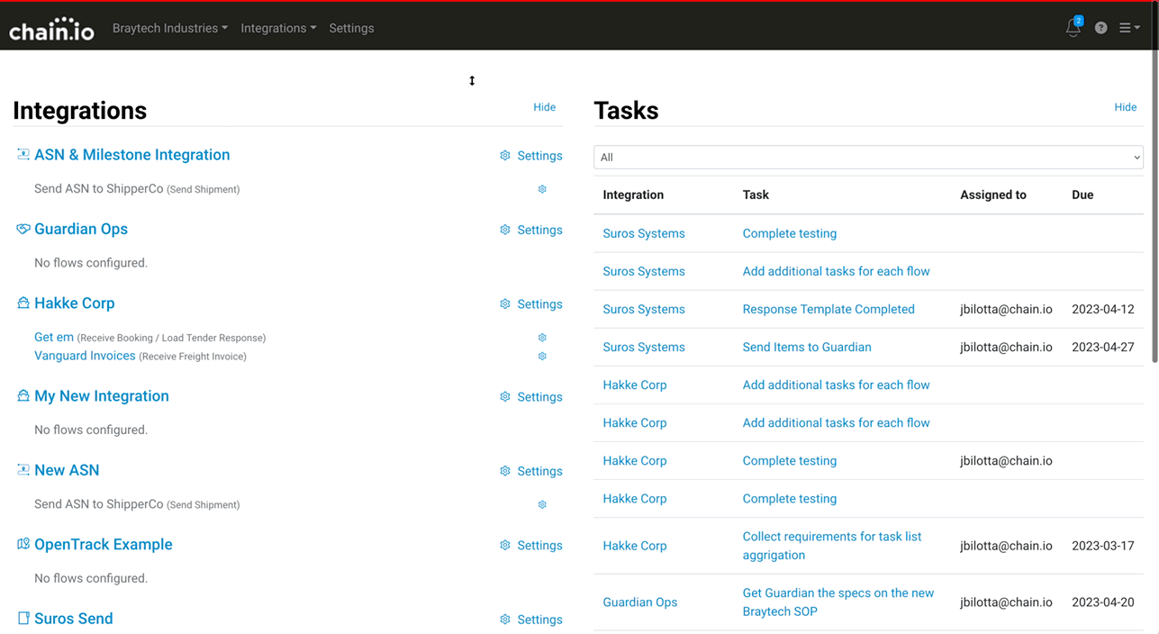Click the chain.io logo
Screen dimensions: 1159x634
tap(51, 28)
